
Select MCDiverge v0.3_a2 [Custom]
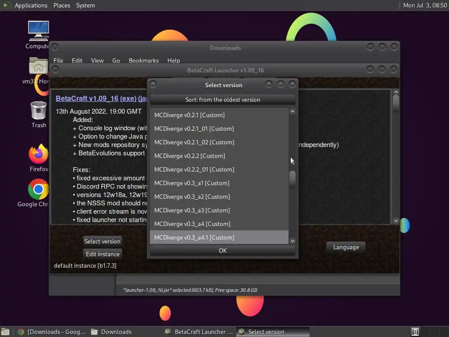click(x=219, y=197)
